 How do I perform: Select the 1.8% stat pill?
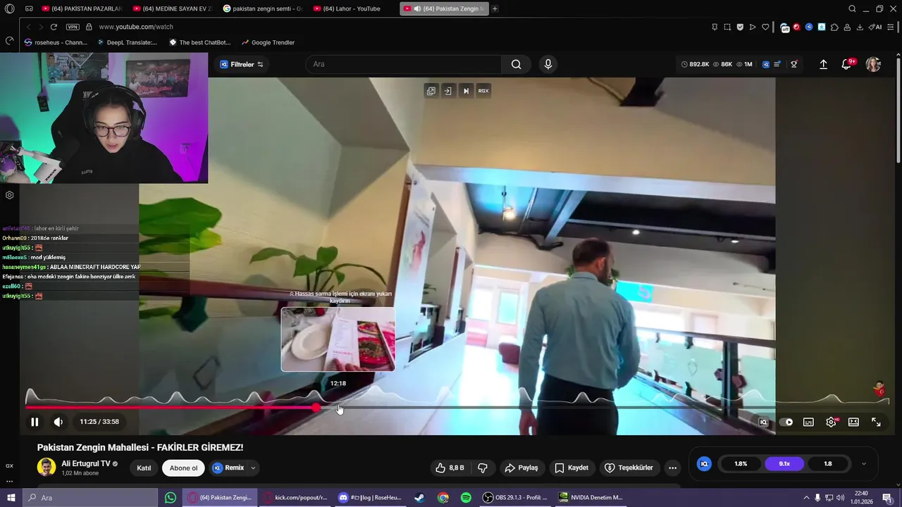pyautogui.click(x=741, y=464)
